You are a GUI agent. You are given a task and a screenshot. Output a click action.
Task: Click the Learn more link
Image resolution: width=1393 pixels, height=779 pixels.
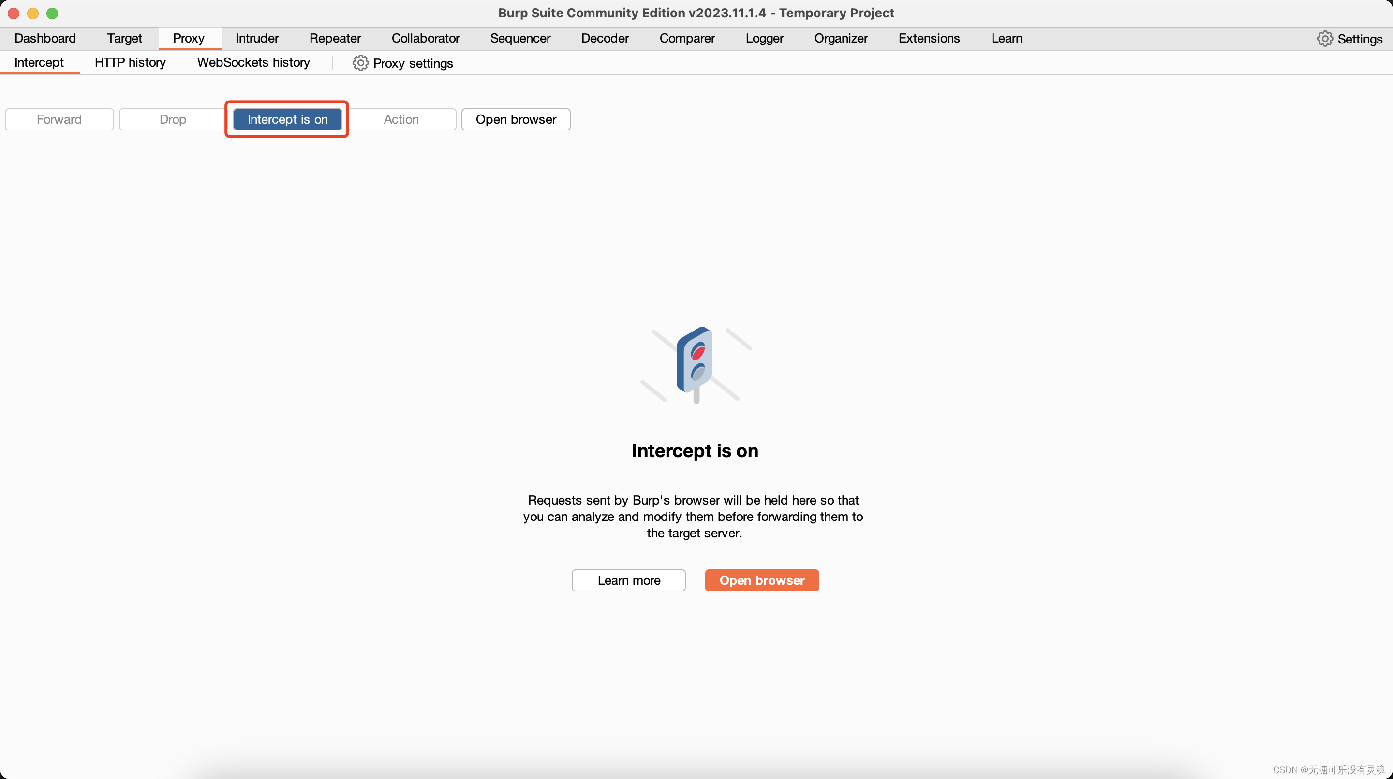[629, 580]
